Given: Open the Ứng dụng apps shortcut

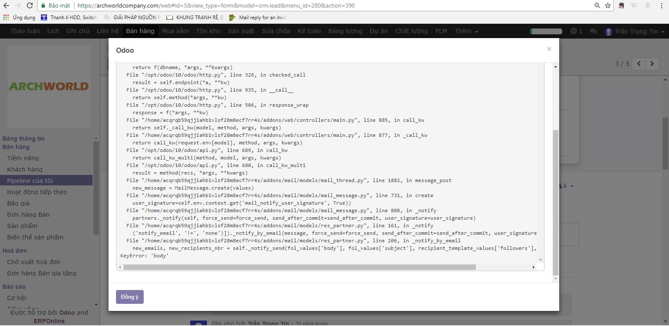Looking at the screenshot, I should point(19,17).
